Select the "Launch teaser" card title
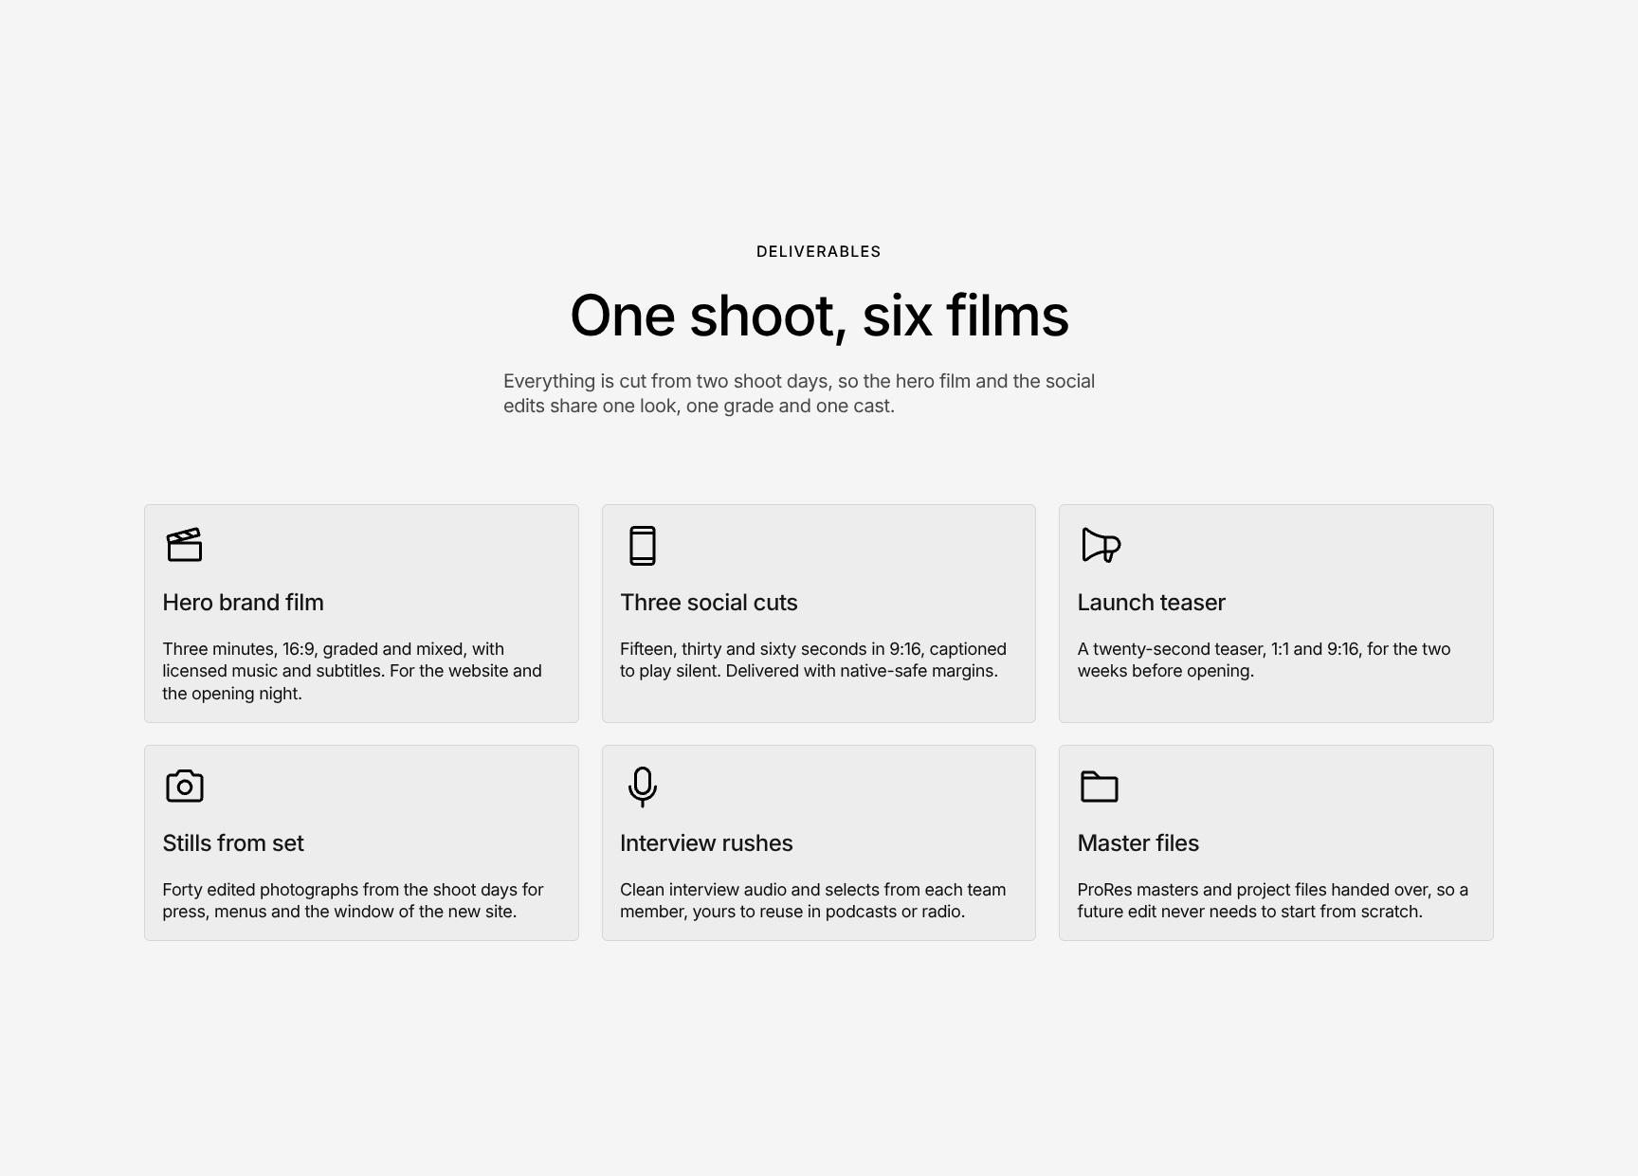This screenshot has width=1638, height=1176. tap(1152, 603)
